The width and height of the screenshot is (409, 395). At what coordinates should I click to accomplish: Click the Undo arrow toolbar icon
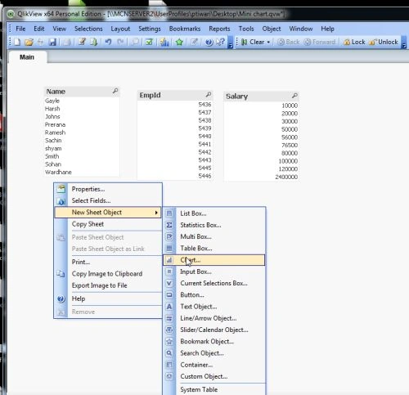tap(108, 42)
